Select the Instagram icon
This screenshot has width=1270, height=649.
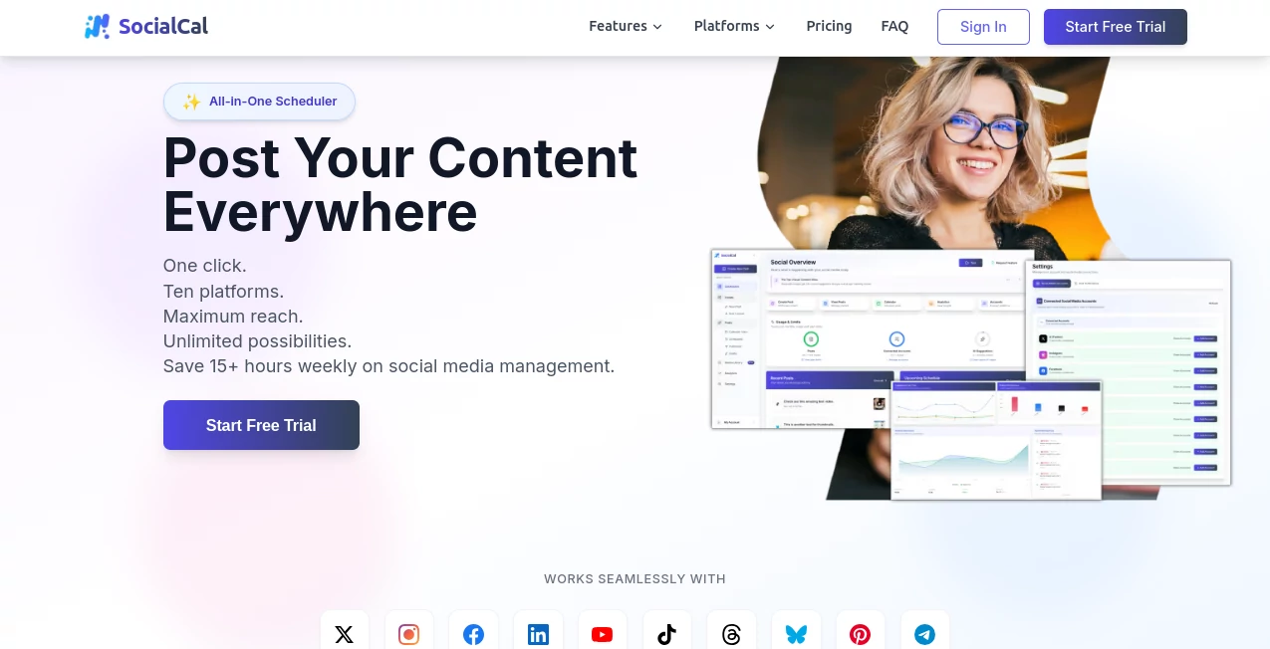pyautogui.click(x=408, y=634)
